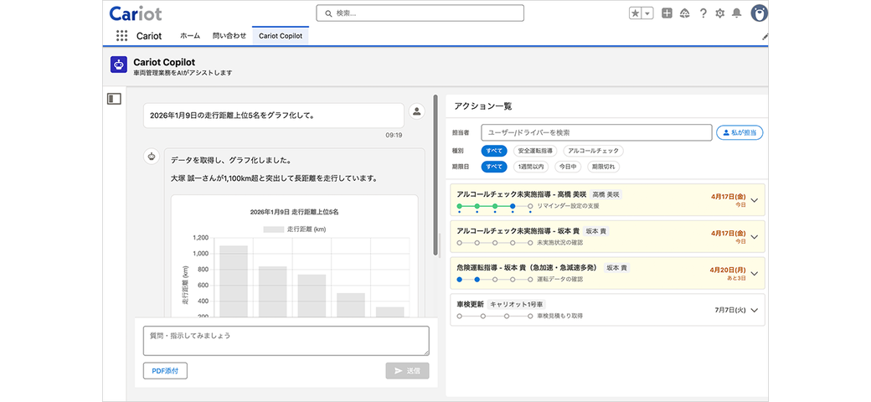Image resolution: width=871 pixels, height=402 pixels.
Task: Click the Copilot bot avatar in chat
Action: 151,157
